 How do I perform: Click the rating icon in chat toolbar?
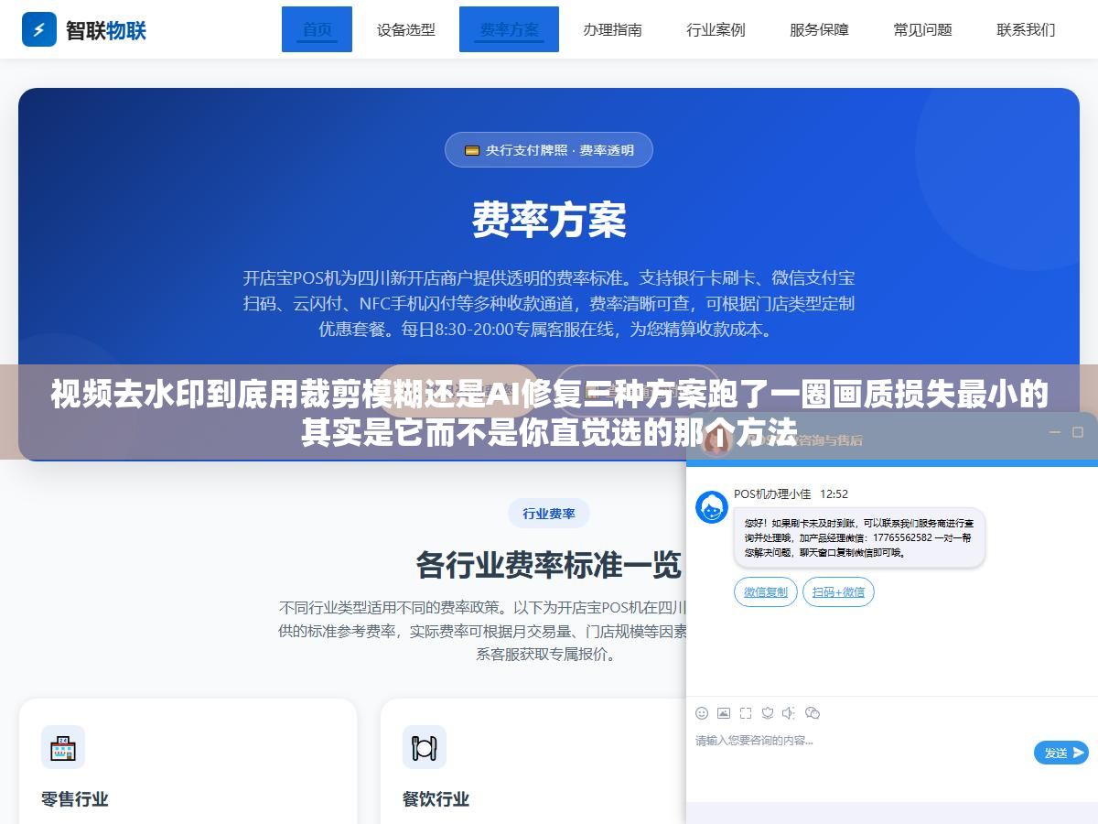(768, 713)
